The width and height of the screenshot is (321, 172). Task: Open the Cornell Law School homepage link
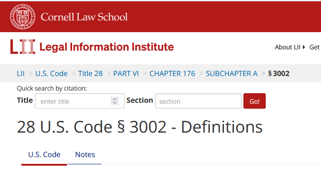84,17
